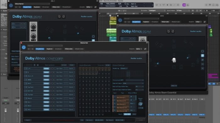The image size is (220, 123).
Task: Click highlighted view icon in MISC Beam sidebar
Action: click(202, 56)
